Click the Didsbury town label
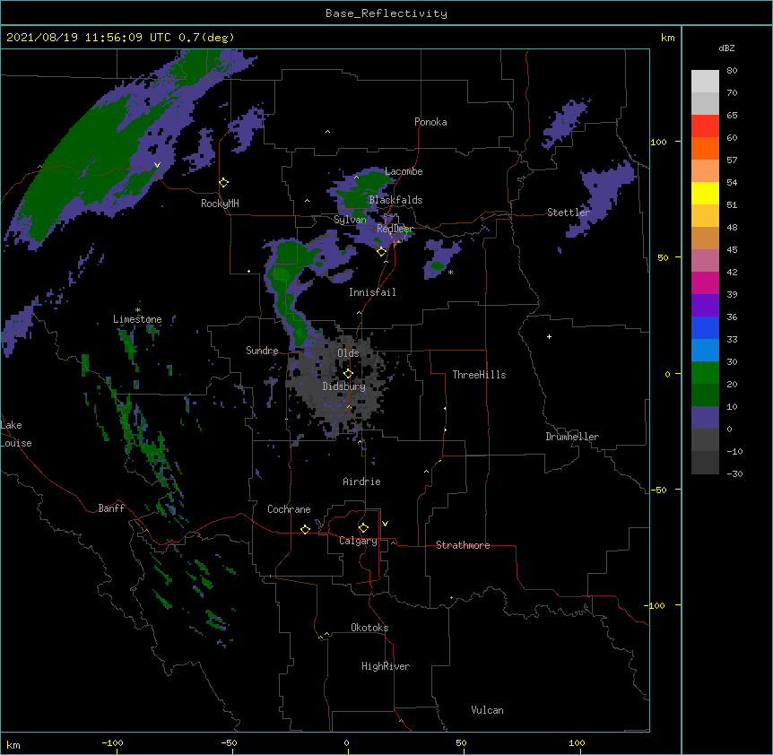The height and width of the screenshot is (755, 773). pos(344,386)
